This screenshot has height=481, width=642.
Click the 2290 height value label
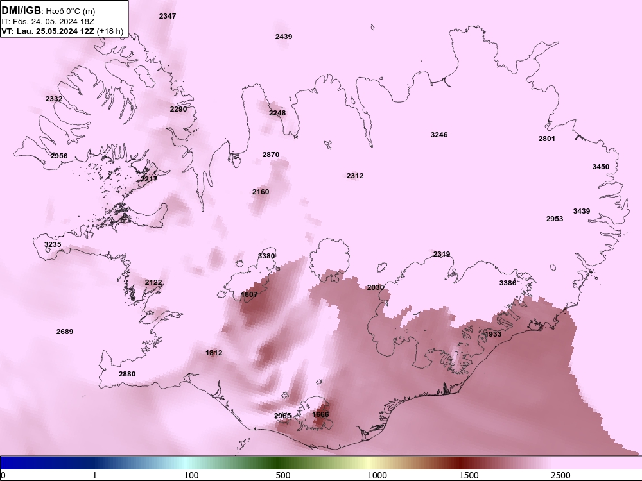tap(178, 109)
